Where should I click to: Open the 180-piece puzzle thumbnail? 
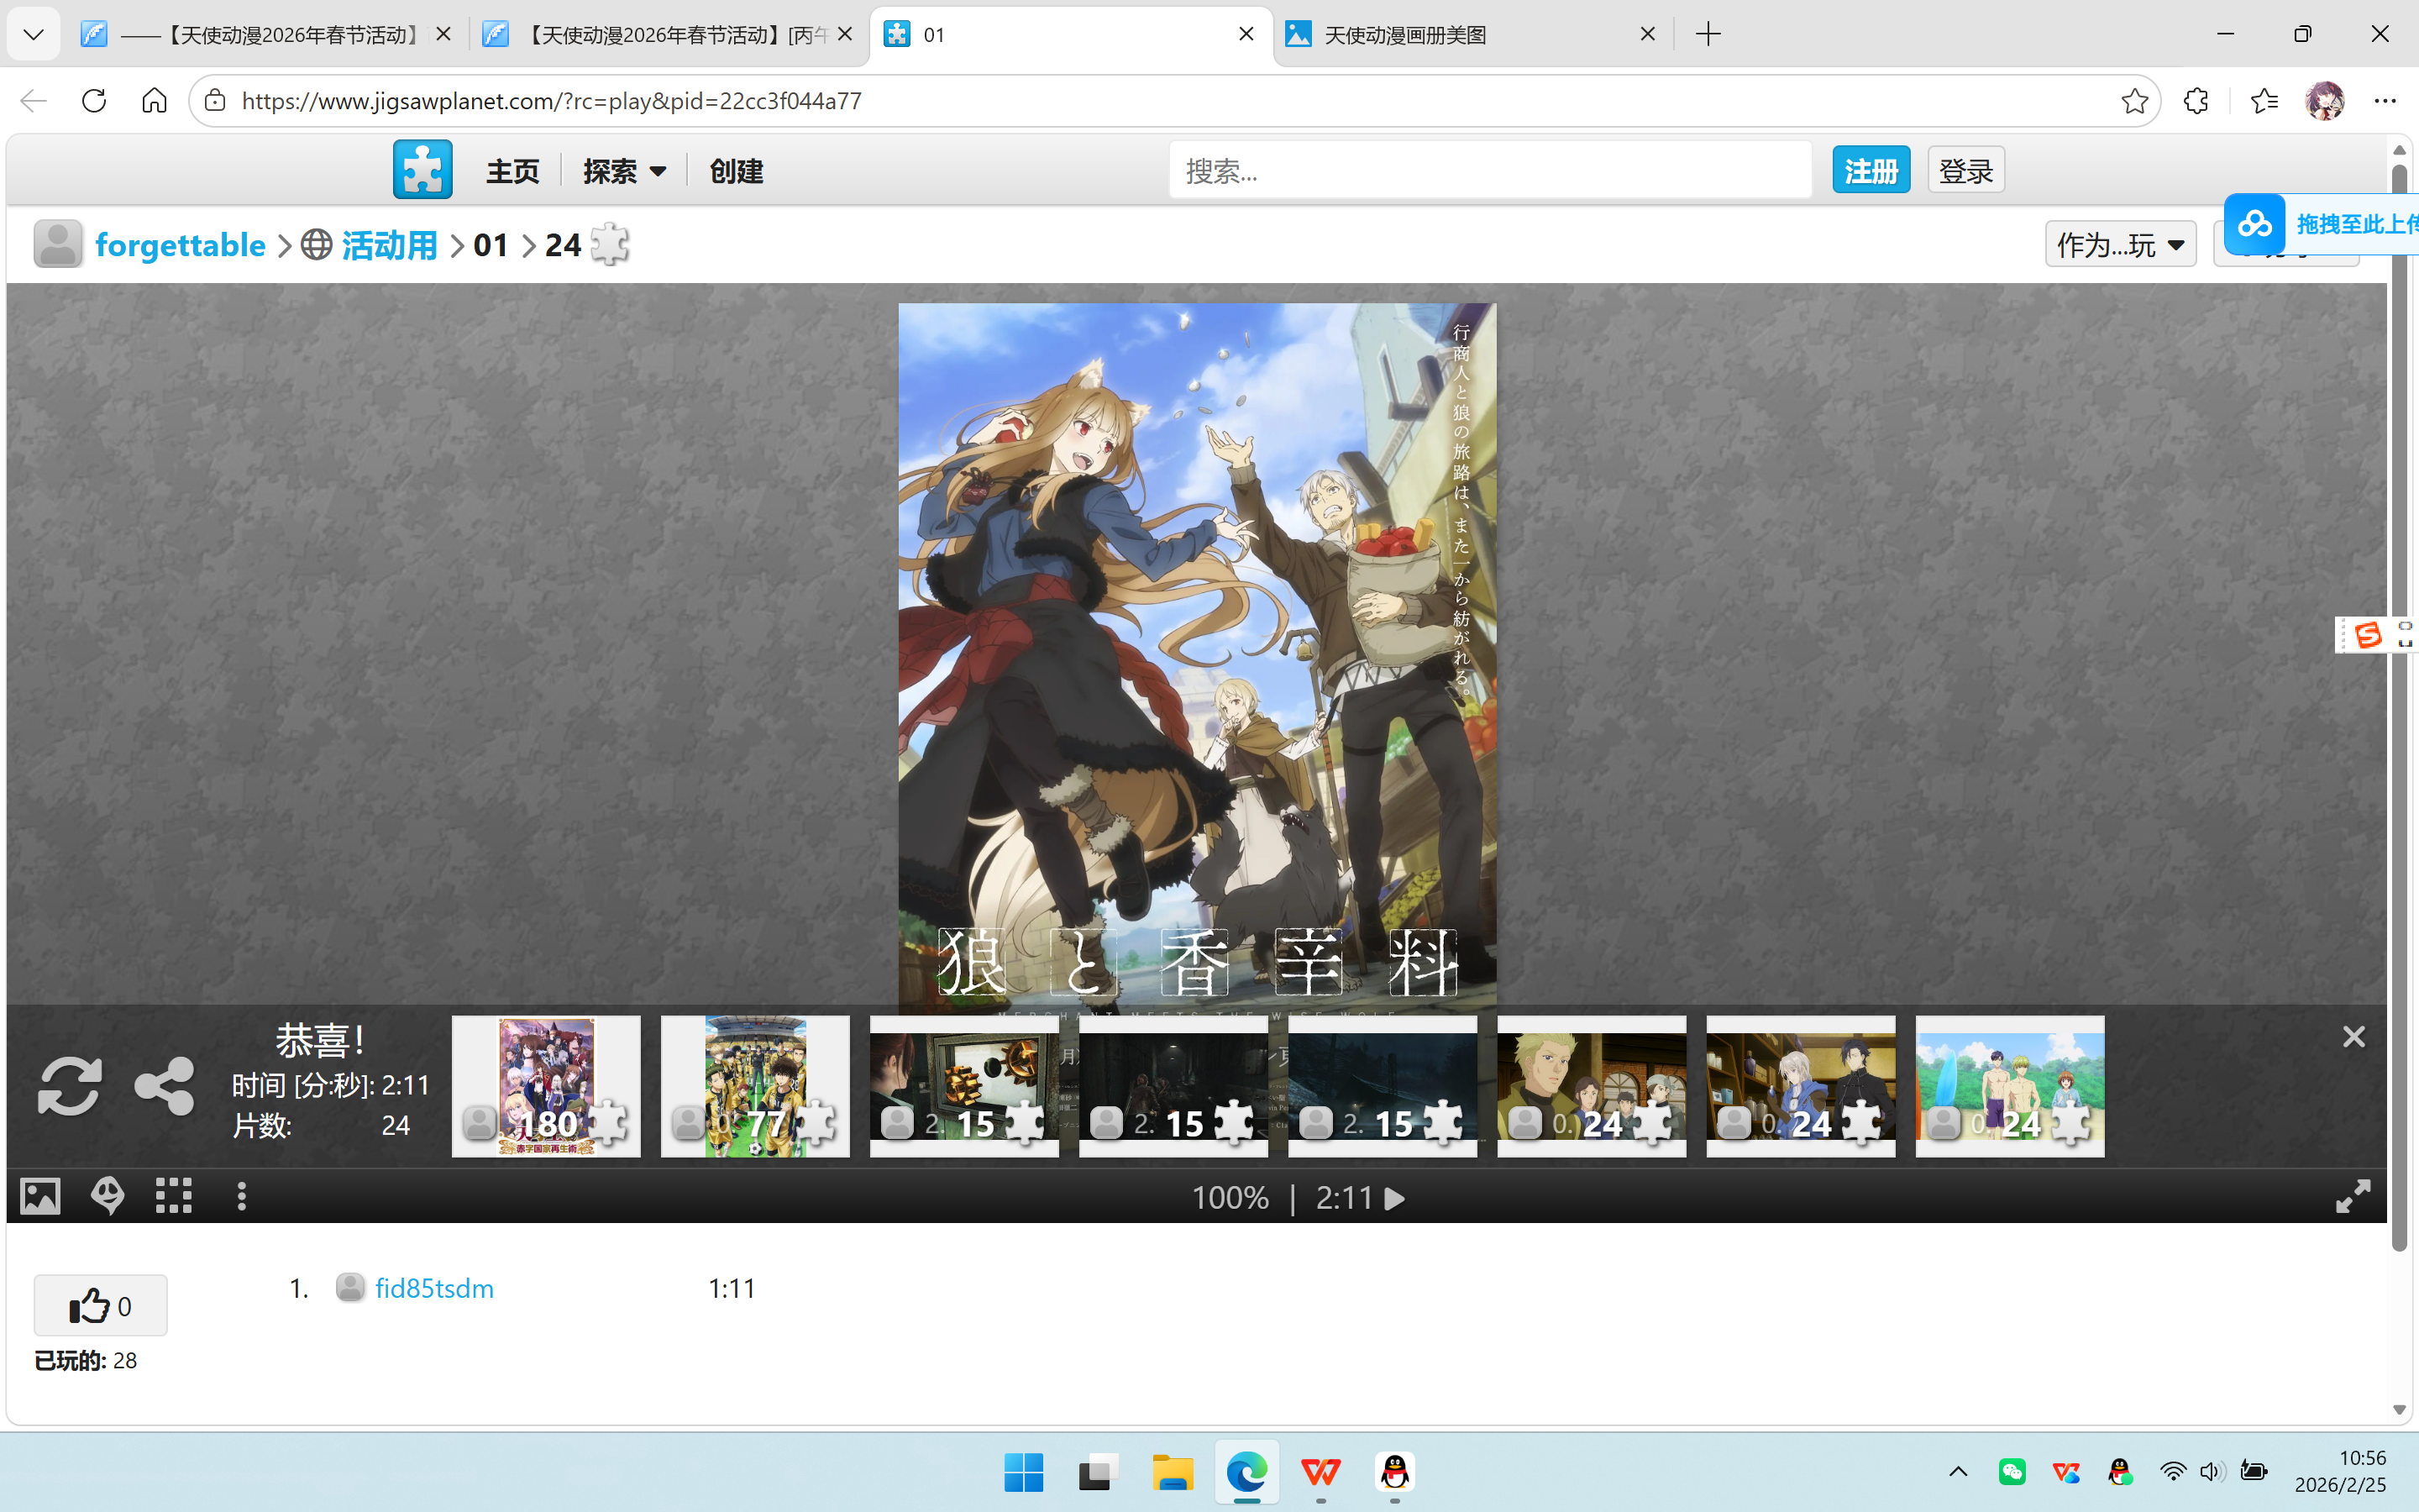pyautogui.click(x=545, y=1085)
